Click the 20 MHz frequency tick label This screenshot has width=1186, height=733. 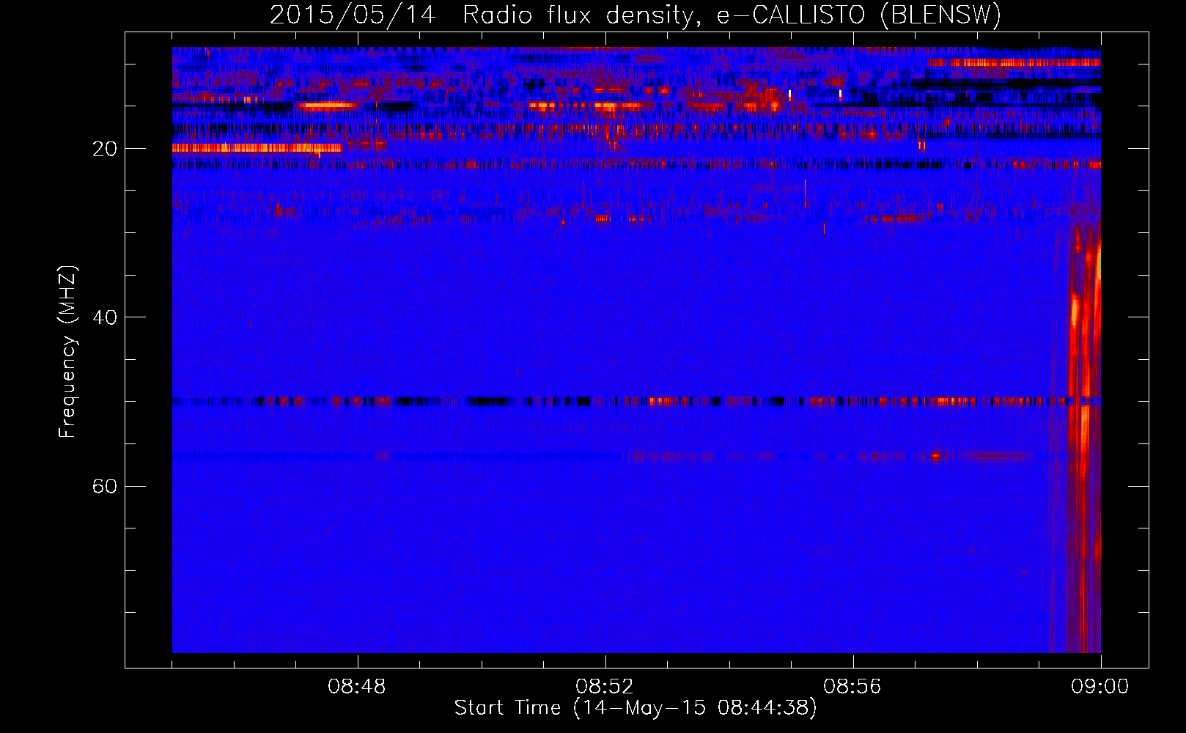point(104,149)
